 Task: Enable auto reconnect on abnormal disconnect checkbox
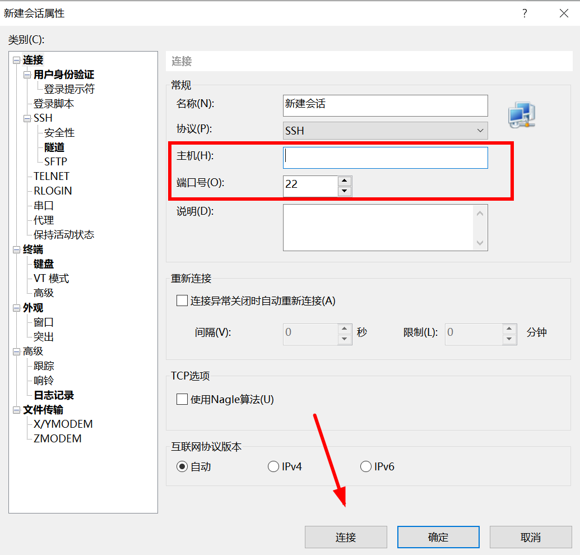(x=182, y=301)
